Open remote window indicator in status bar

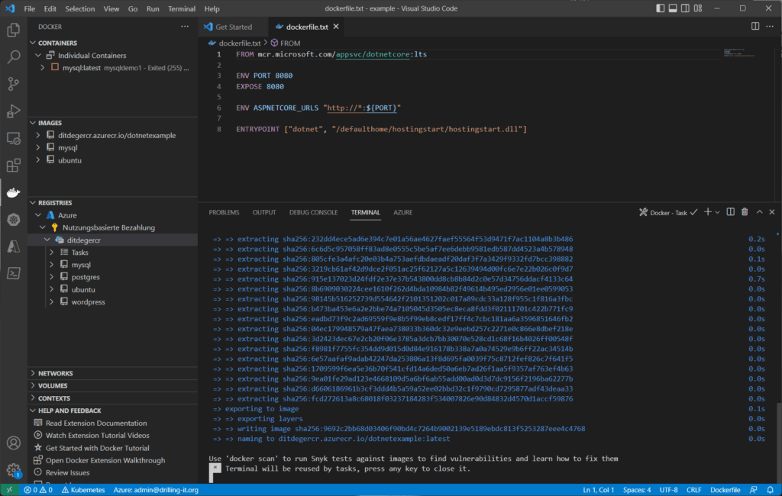pos(9,490)
